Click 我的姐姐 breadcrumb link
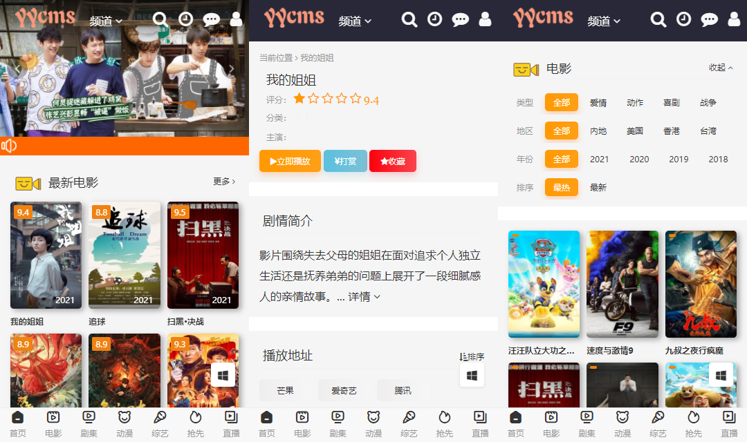The width and height of the screenshot is (747, 442). [317, 57]
